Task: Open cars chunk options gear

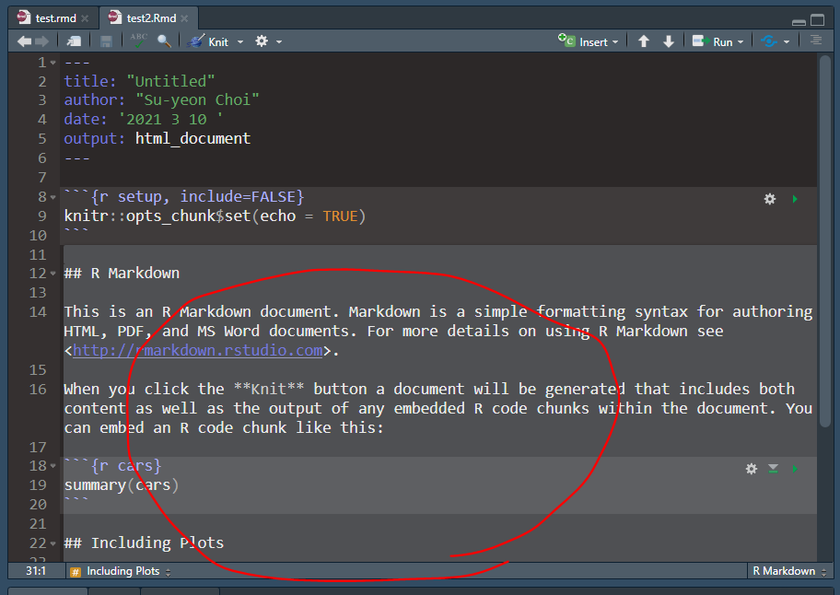Action: (752, 469)
